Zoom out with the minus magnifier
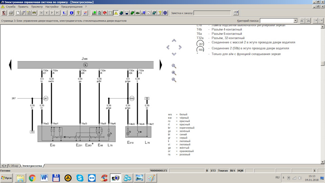325x183 pixels. click(x=174, y=80)
